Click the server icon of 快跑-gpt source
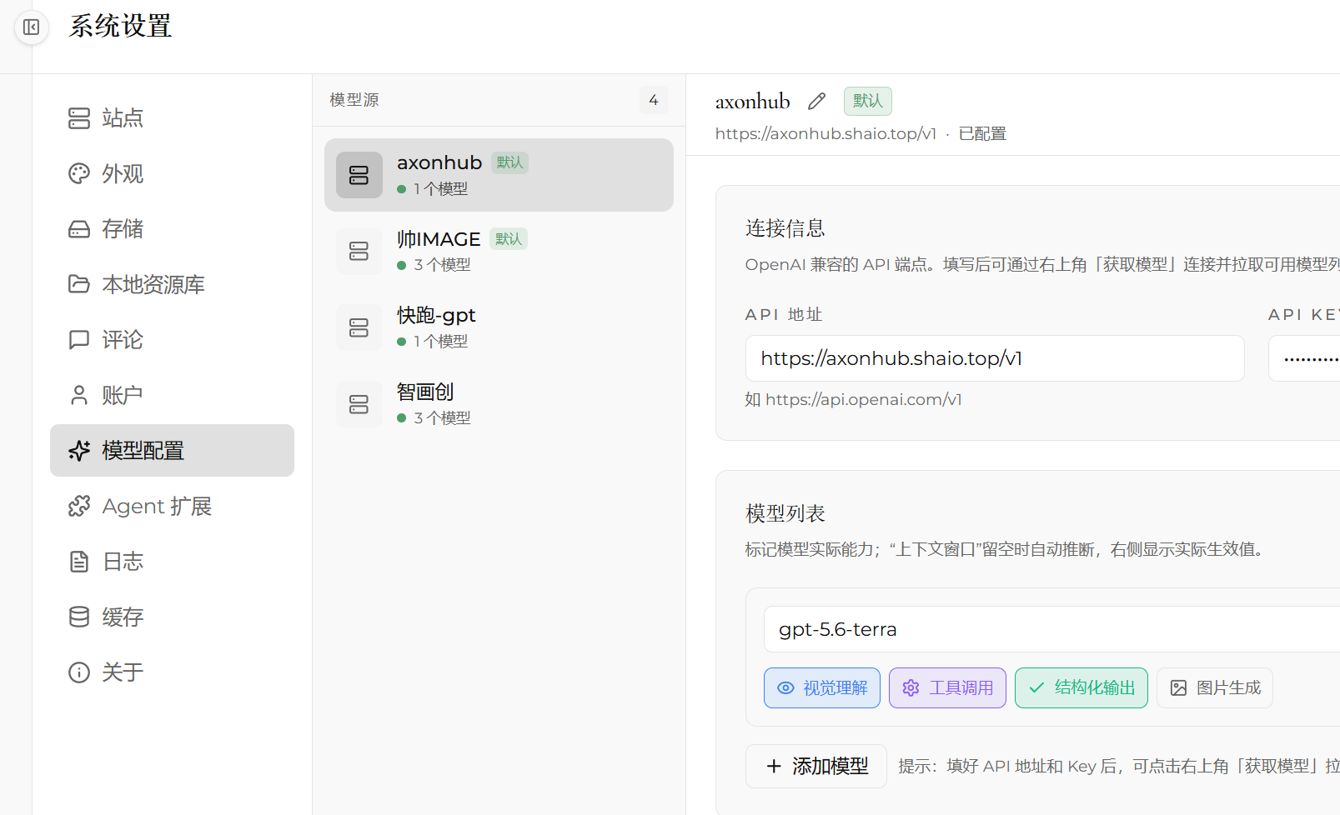Image resolution: width=1340 pixels, height=815 pixels. (359, 327)
